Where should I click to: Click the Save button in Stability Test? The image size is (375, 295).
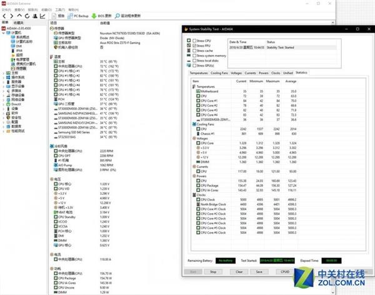point(259,272)
